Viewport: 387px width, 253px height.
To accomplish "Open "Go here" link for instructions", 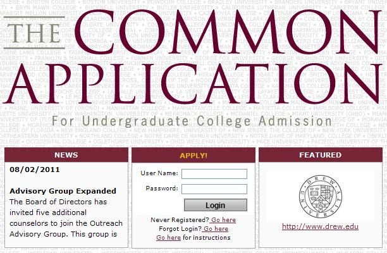I will pos(169,237).
